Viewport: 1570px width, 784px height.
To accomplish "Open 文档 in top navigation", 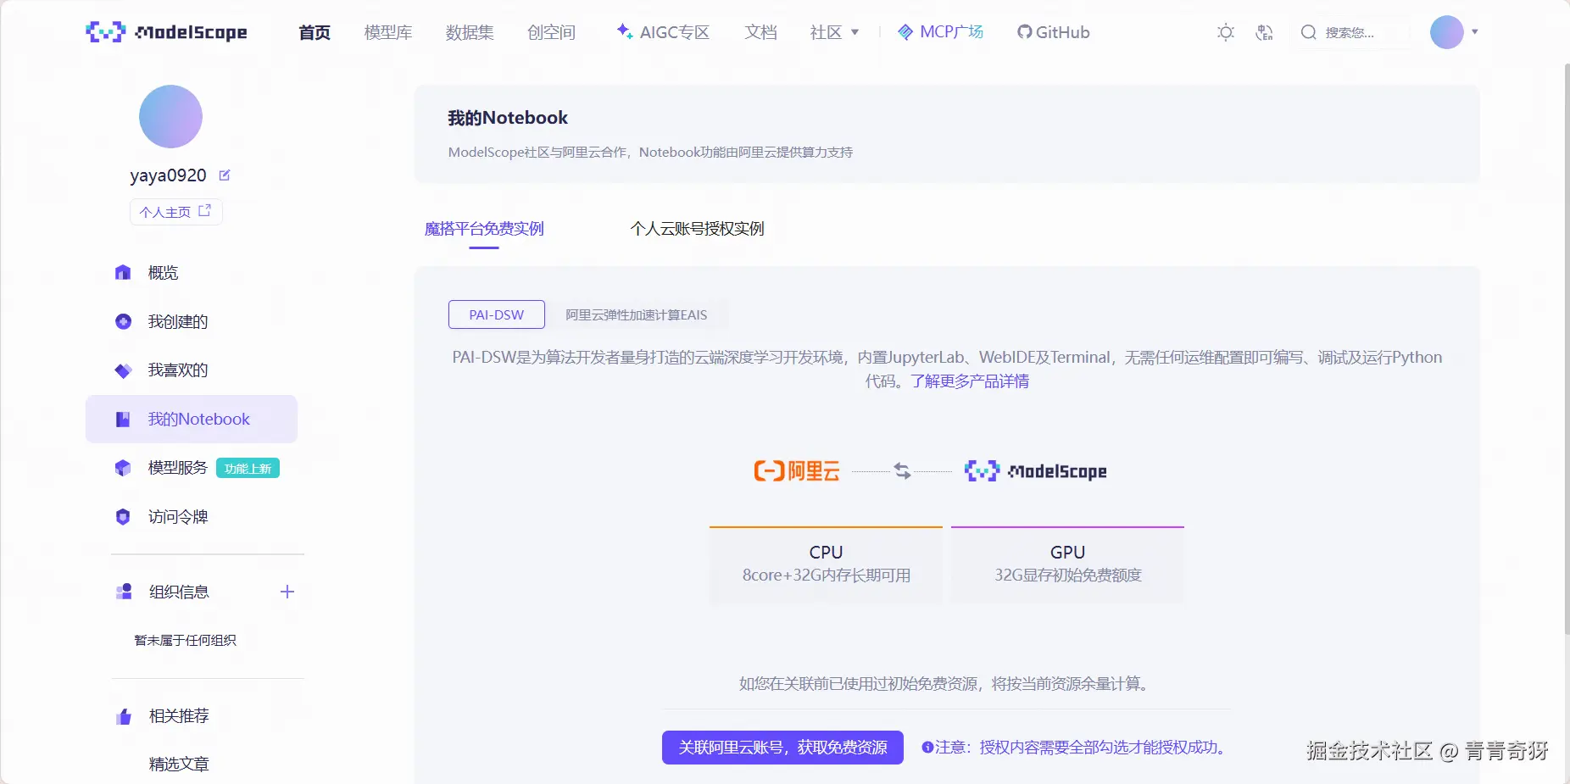I will click(x=760, y=32).
